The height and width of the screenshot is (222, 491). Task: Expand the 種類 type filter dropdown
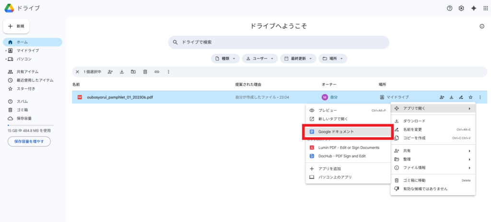click(225, 58)
